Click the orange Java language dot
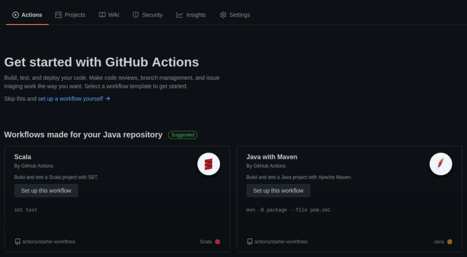The image size is (467, 257). point(450,242)
